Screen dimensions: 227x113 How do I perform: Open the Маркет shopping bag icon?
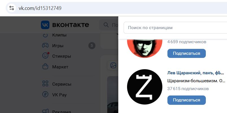tap(45, 67)
